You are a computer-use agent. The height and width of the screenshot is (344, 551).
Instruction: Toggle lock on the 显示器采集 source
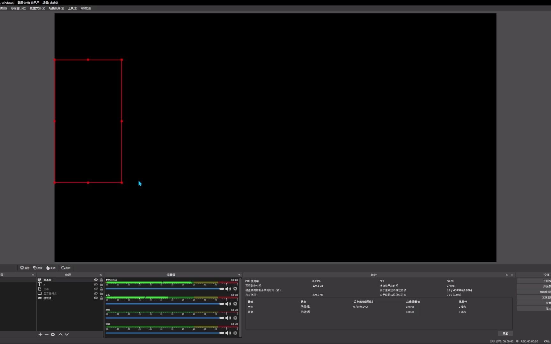tap(101, 294)
